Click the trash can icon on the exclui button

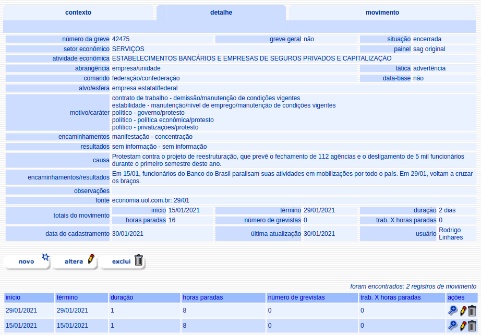pyautogui.click(x=139, y=259)
